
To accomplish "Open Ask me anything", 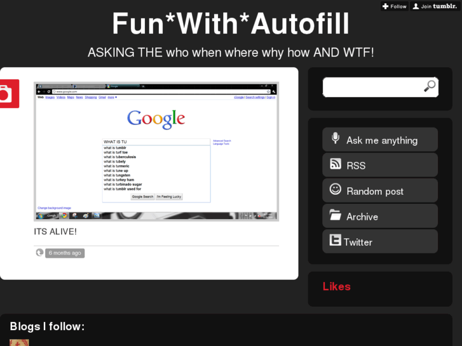I will tap(380, 140).
